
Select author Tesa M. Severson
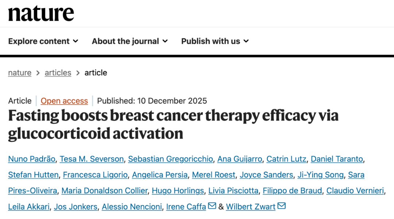[x=92, y=159]
